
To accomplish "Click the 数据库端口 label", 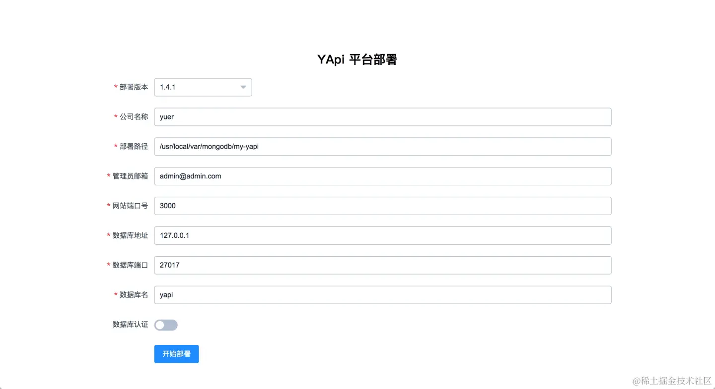I will click(x=130, y=265).
